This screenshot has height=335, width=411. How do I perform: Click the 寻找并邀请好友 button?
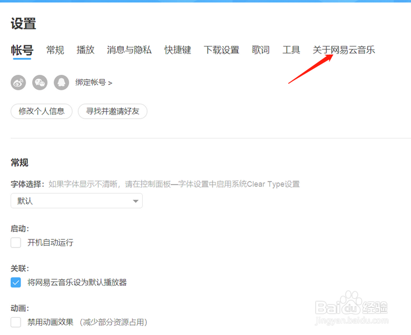coord(113,111)
